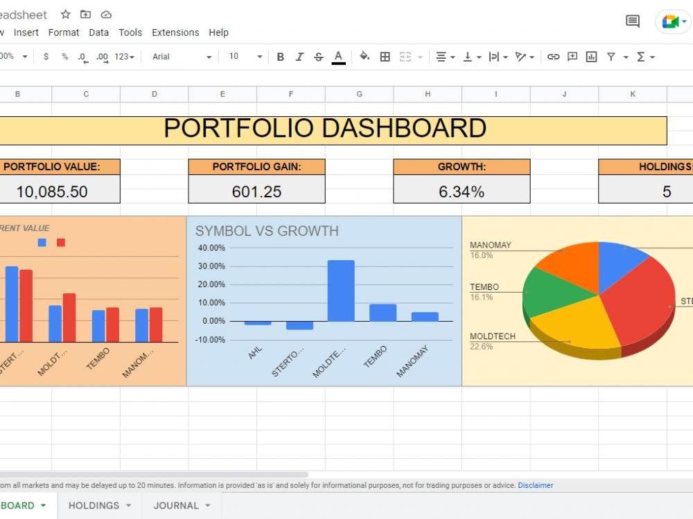Insert a chart

[x=591, y=57]
